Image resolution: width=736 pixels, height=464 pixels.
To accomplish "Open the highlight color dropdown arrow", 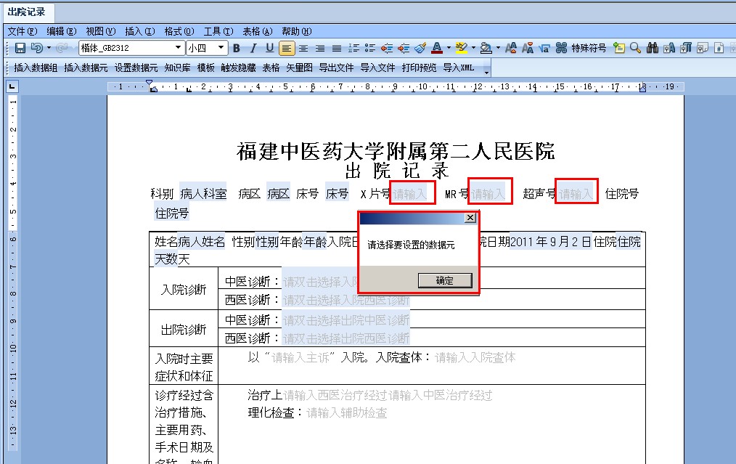I will pos(473,48).
